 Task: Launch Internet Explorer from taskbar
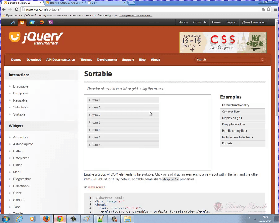coord(19,219)
